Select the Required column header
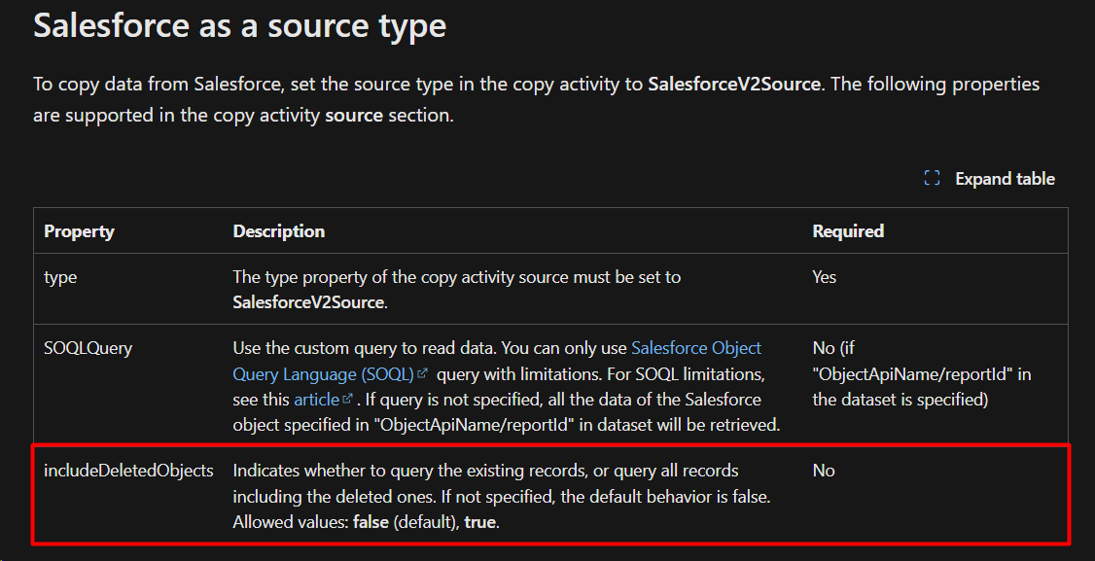 (x=847, y=230)
